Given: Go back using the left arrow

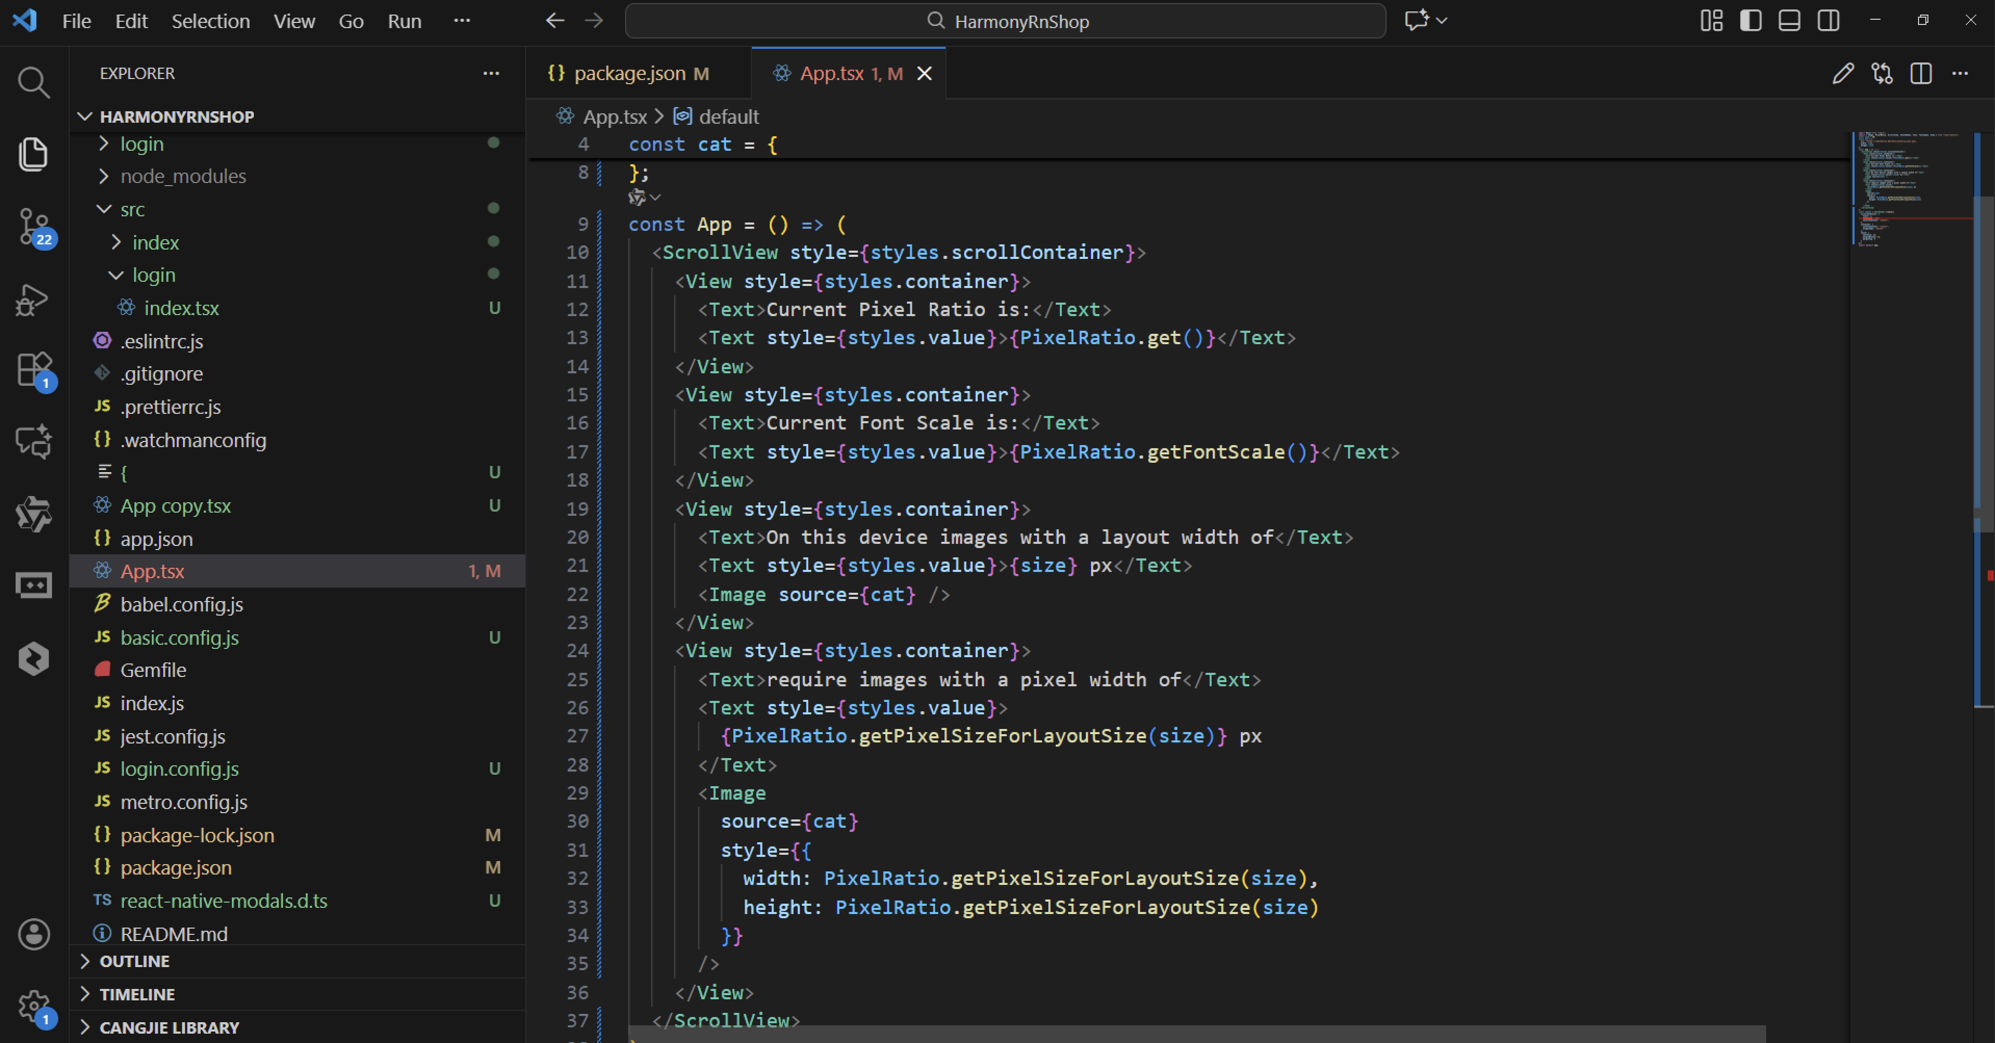Looking at the screenshot, I should click(554, 21).
